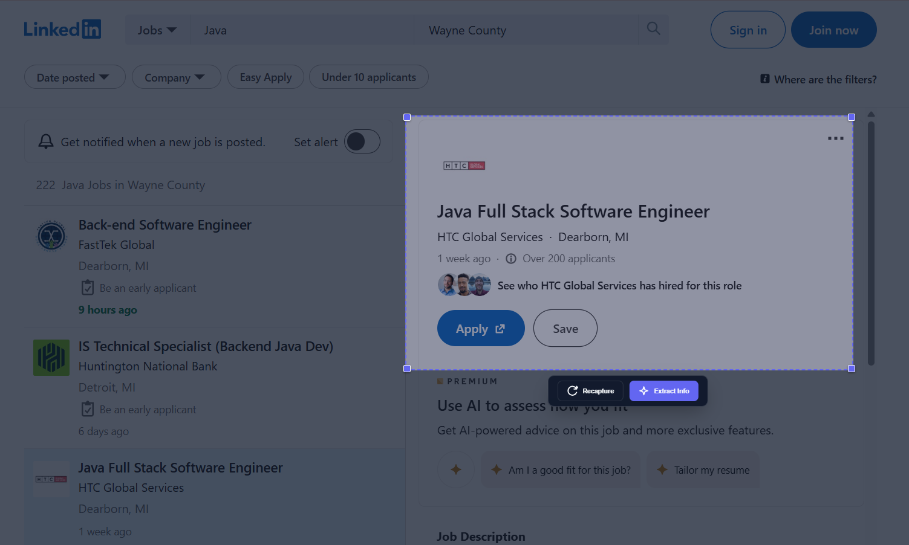Click the Recapture button
909x545 pixels.
[590, 391]
